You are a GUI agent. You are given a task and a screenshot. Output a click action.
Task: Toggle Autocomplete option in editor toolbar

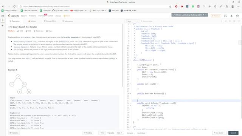[x=147, y=21]
